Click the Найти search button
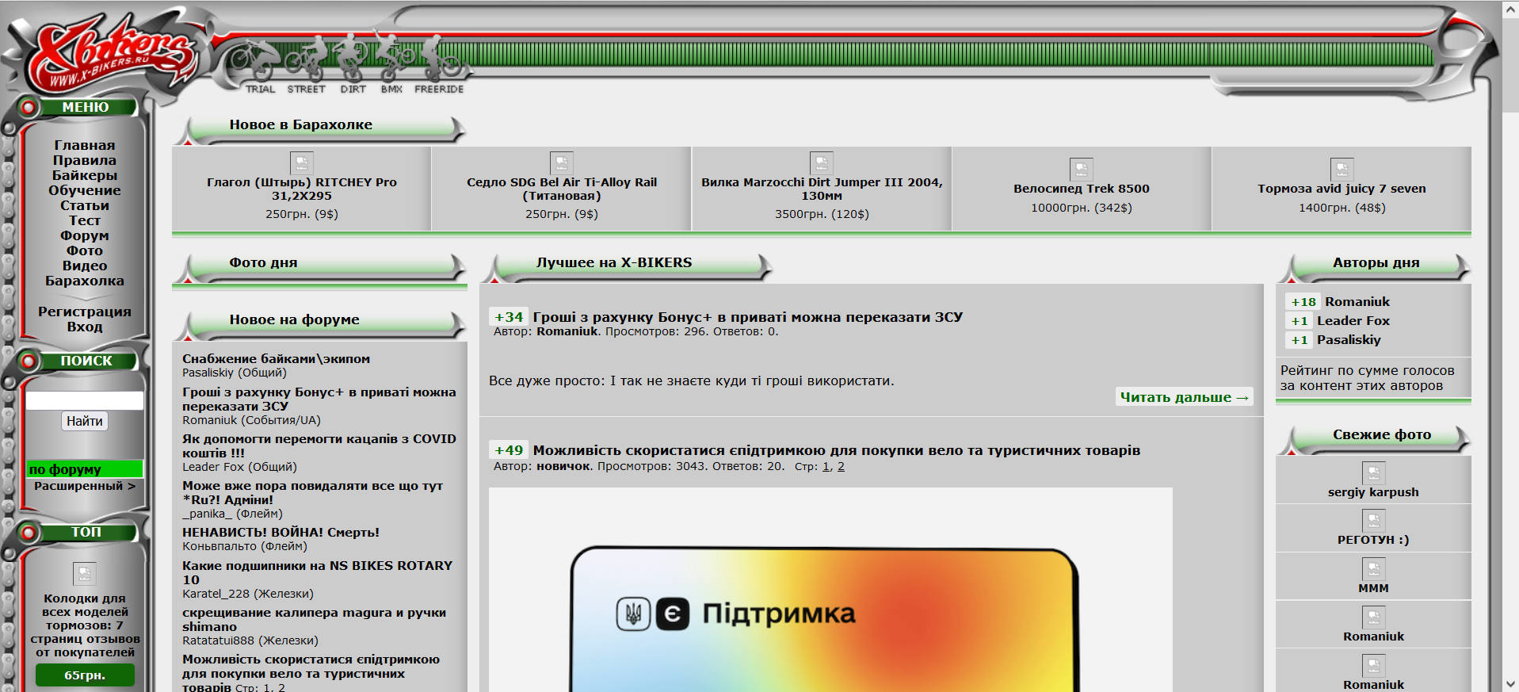The image size is (1519, 692). coord(85,421)
